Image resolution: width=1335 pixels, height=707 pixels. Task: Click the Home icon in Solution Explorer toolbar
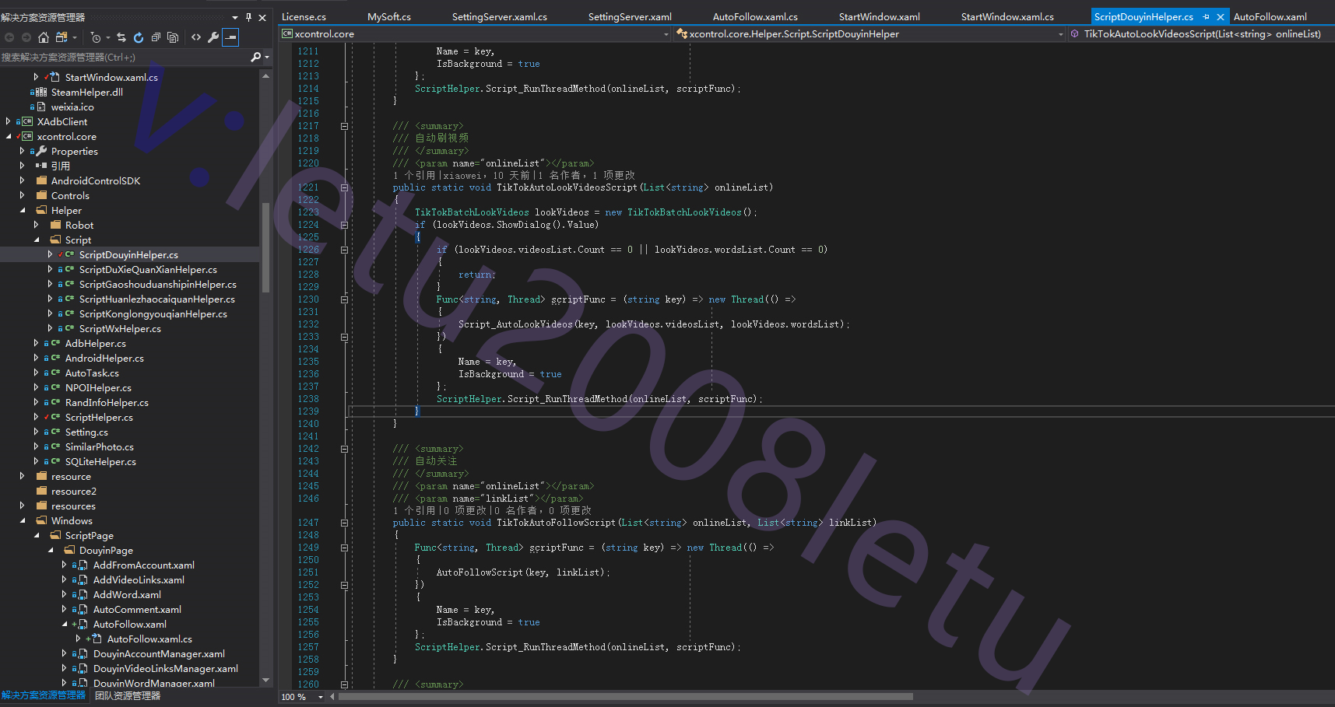[44, 37]
